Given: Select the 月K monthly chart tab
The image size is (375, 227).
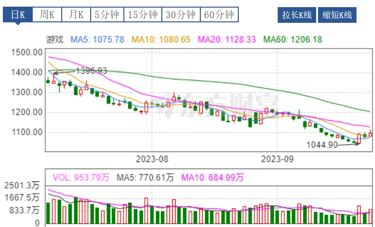Looking at the screenshot, I should pos(76,15).
